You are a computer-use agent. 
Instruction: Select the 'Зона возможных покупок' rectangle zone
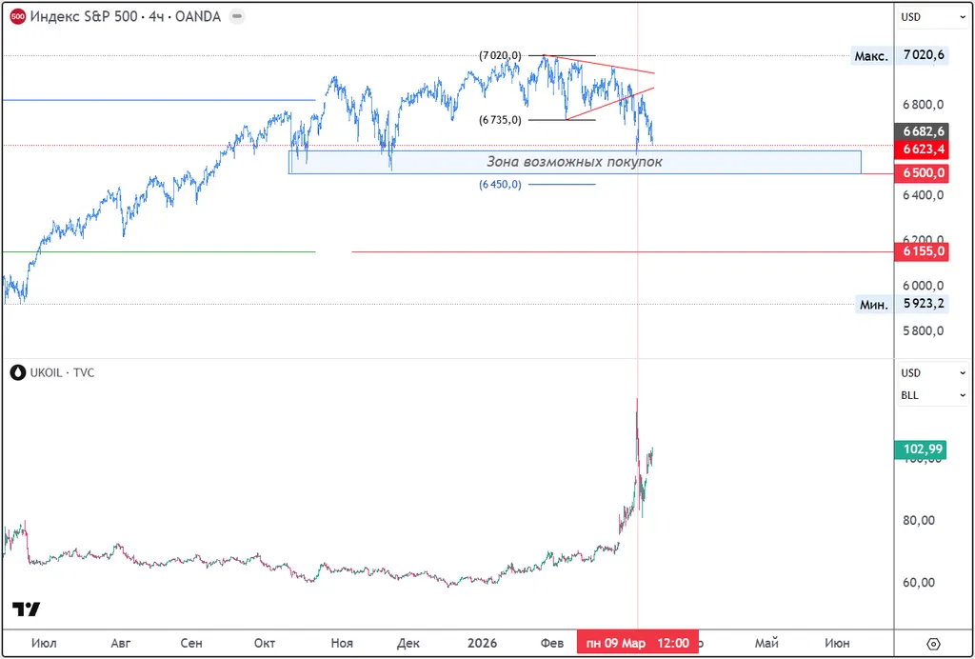coord(574,162)
